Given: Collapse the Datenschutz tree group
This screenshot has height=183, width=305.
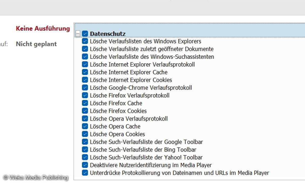Looking at the screenshot, I should [x=78, y=34].
